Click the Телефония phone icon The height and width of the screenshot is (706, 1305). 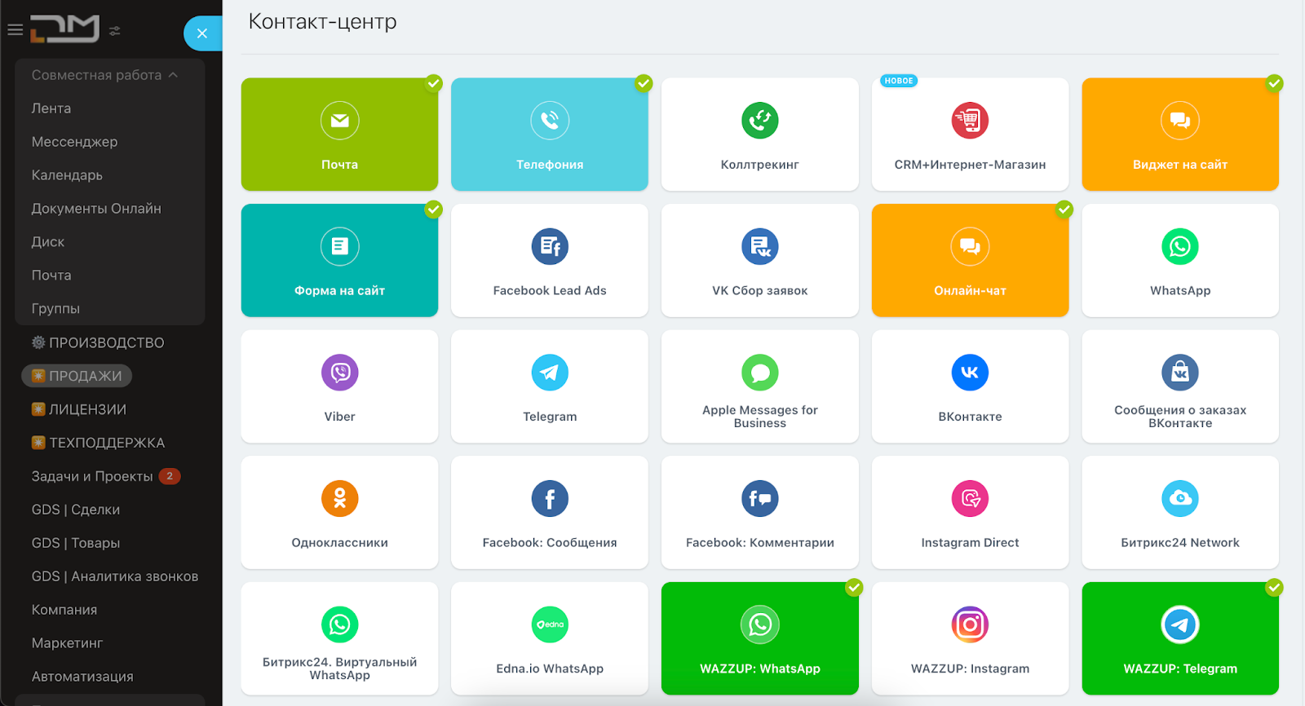coord(550,121)
